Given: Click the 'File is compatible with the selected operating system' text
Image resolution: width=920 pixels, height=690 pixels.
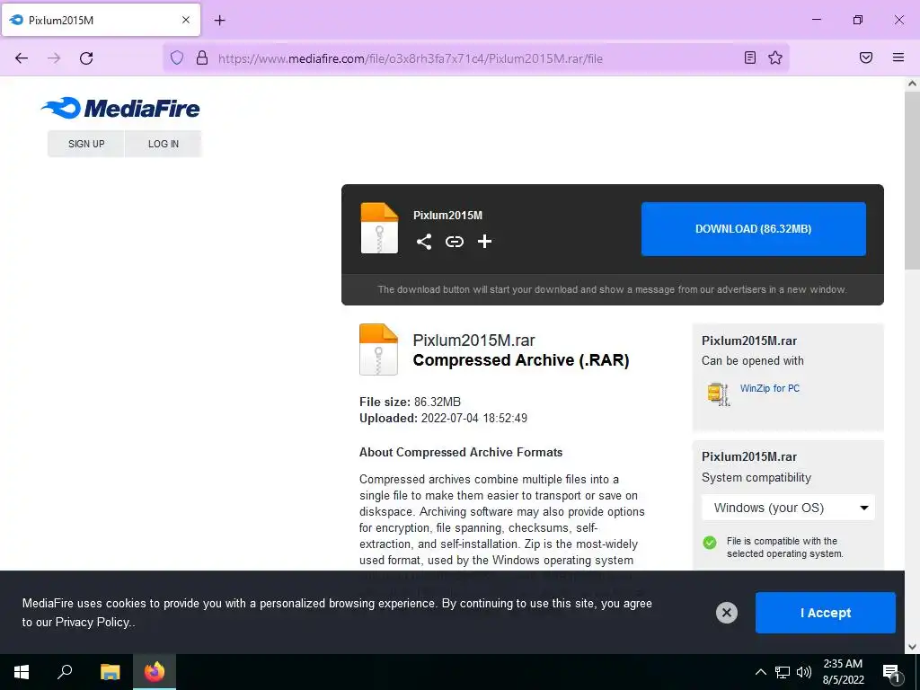Looking at the screenshot, I should tap(784, 547).
